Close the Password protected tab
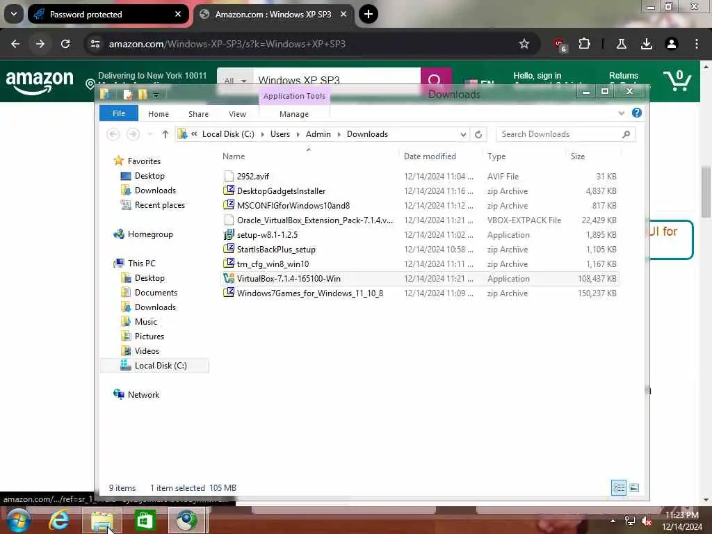712x534 pixels. click(x=178, y=14)
